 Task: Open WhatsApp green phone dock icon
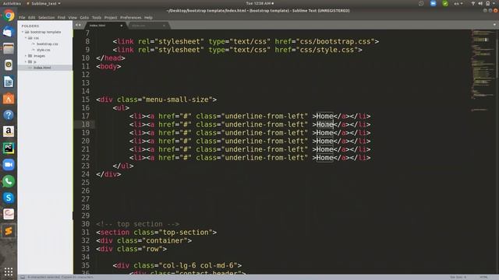9,181
